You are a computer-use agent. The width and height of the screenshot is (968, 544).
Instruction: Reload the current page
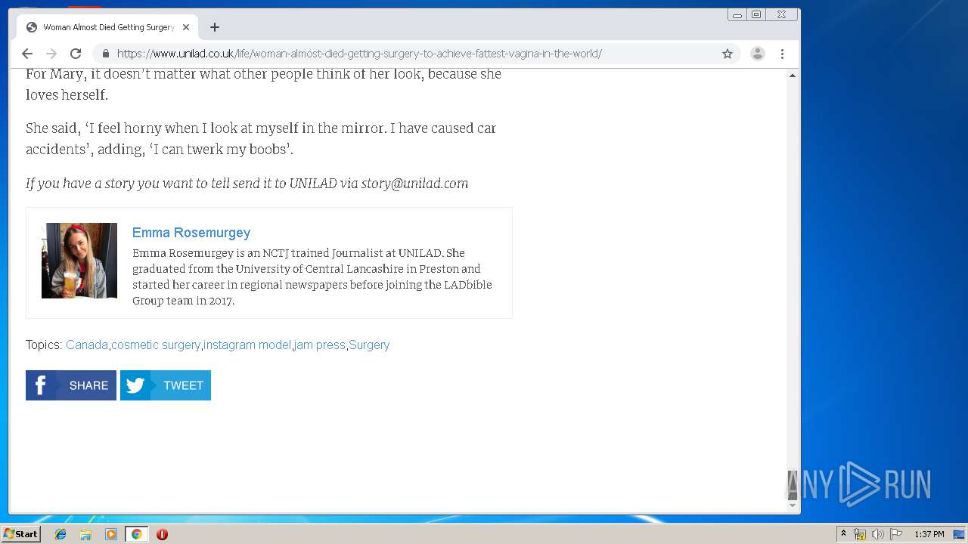click(76, 54)
